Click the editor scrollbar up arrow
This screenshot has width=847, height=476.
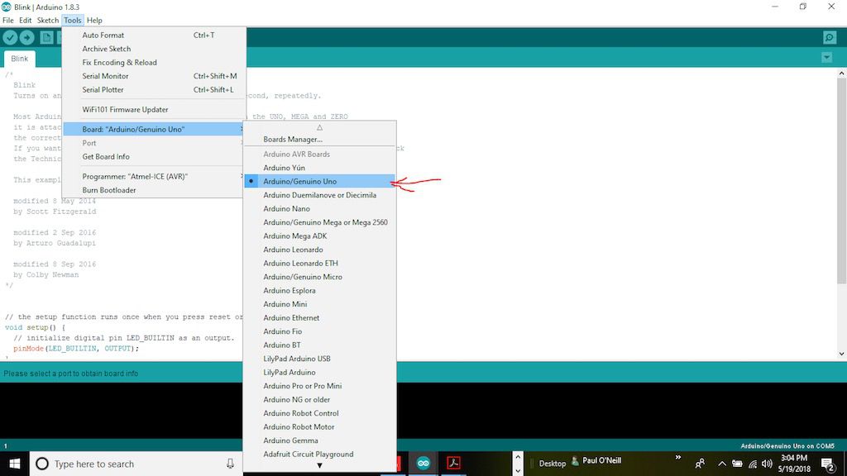[841, 73]
